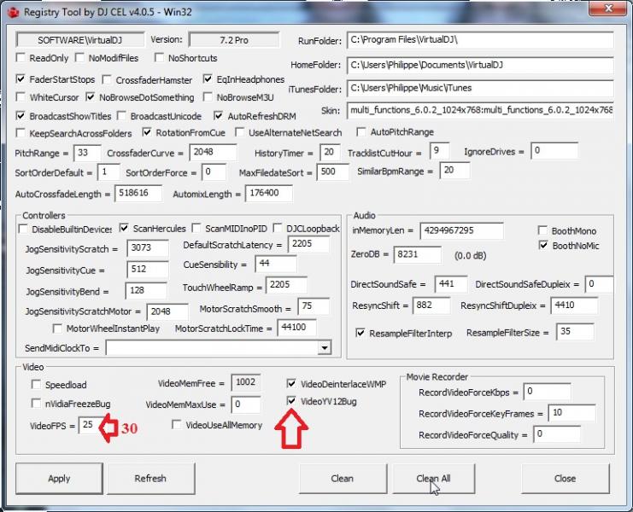The width and height of the screenshot is (633, 512).
Task: Uncheck AutoRefreshDRM
Action: pos(219,116)
